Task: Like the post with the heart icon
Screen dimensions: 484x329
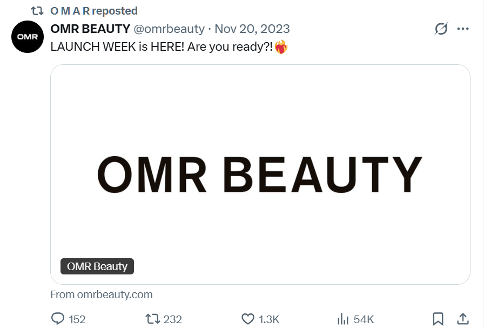Action: [x=248, y=319]
